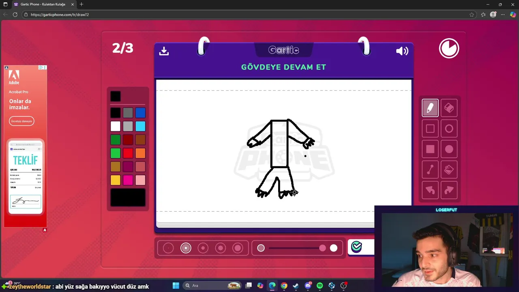Open the browser favorites list icon
This screenshot has width=519, height=292.
483,14
